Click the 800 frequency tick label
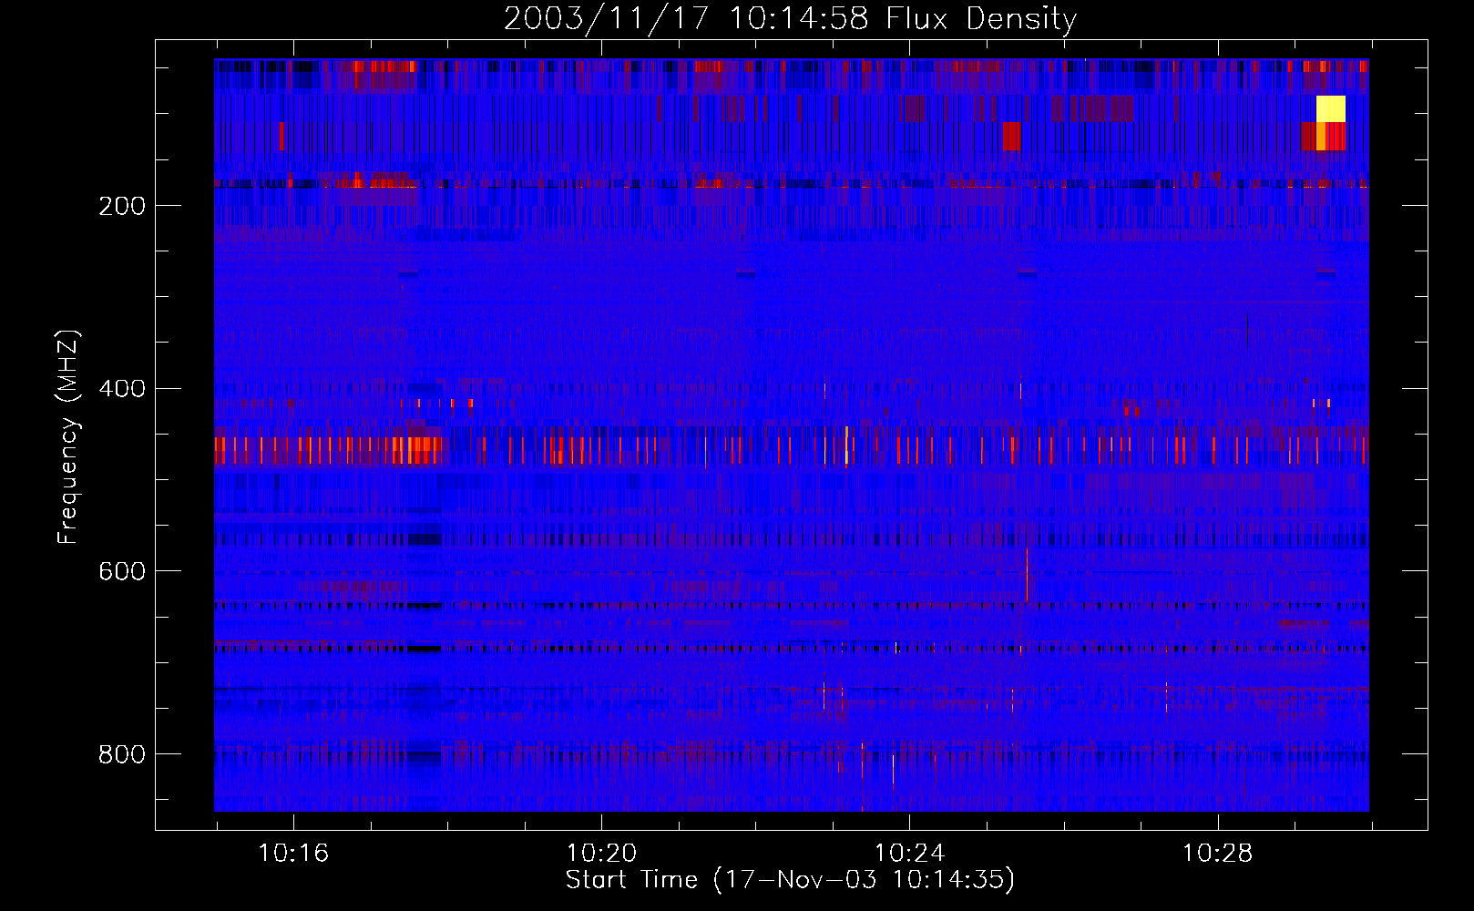 coord(121,754)
